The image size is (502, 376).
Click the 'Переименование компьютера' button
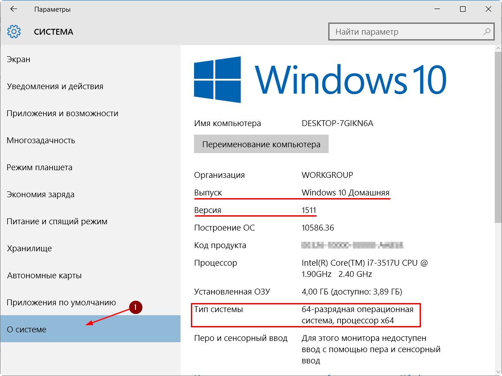coord(261,144)
